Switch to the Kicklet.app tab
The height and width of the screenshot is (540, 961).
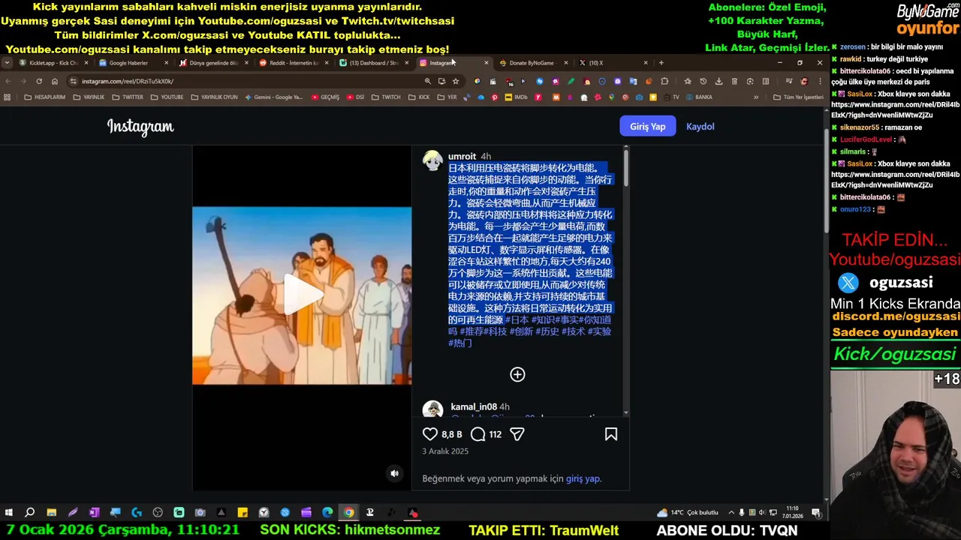point(53,63)
